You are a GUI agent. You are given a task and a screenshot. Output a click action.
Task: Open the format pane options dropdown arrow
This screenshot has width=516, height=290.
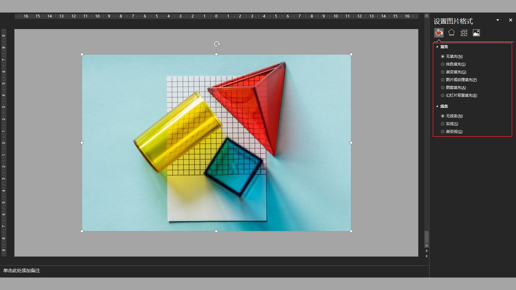pyautogui.click(x=498, y=20)
